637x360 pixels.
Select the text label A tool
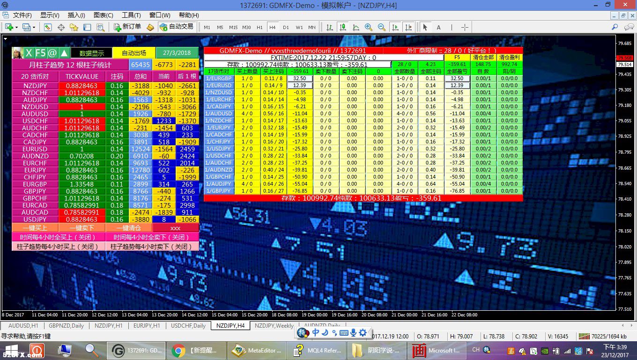(439, 27)
